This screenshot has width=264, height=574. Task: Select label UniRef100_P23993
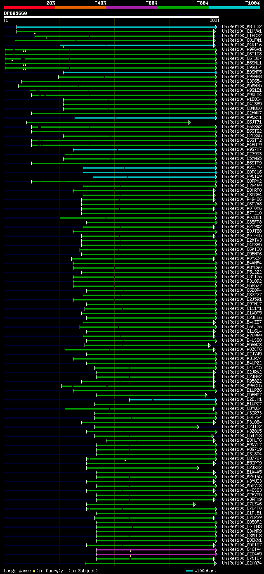(x=242, y=154)
